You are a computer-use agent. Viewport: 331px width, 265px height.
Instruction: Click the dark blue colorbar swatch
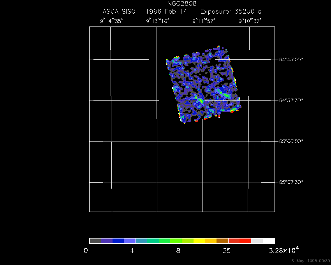(118, 241)
